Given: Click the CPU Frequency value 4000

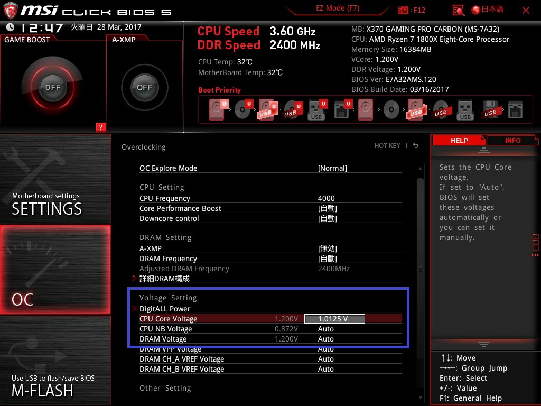Looking at the screenshot, I should click(326, 198).
